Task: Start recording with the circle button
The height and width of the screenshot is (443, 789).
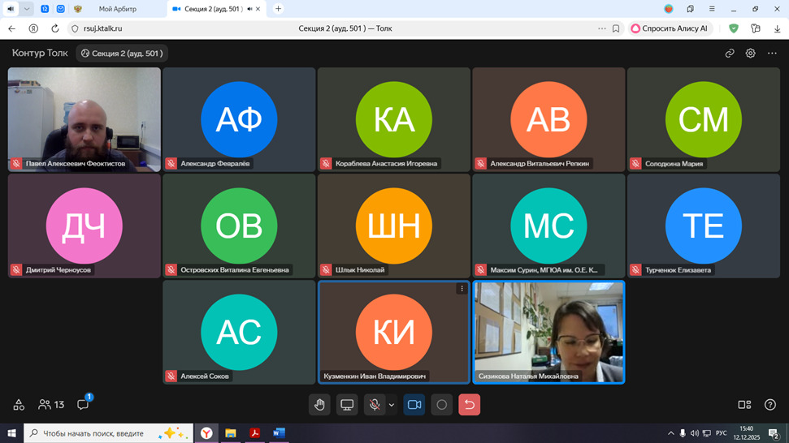Action: (x=442, y=405)
